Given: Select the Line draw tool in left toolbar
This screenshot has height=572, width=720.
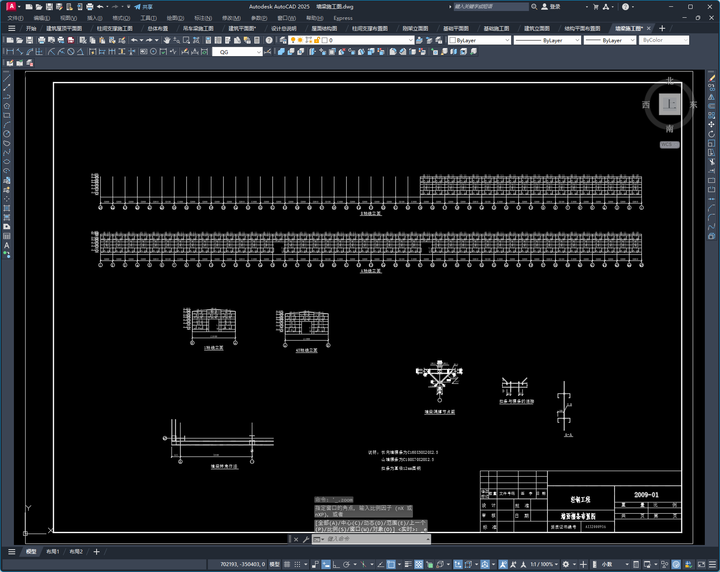Looking at the screenshot, I should click(x=7, y=78).
